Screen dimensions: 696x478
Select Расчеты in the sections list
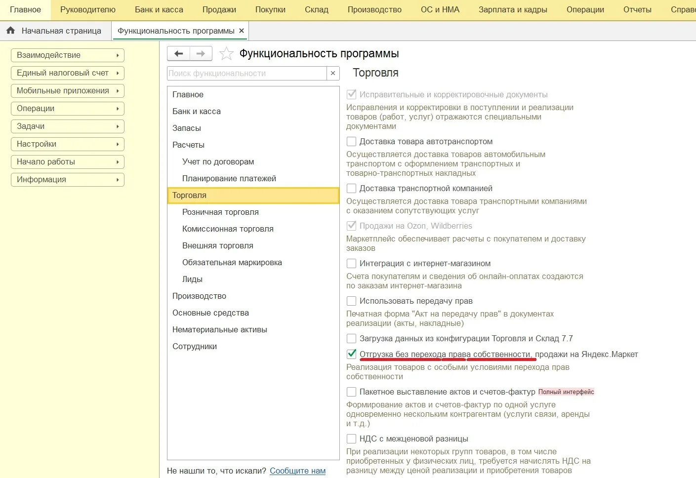point(253,145)
